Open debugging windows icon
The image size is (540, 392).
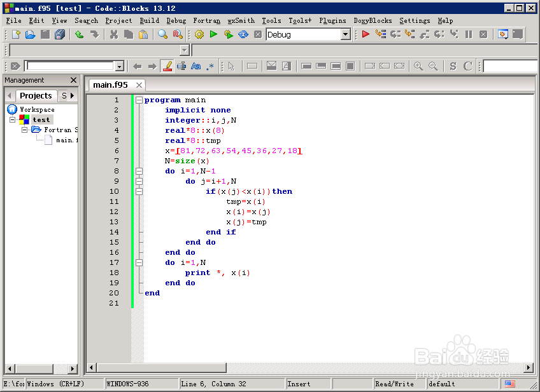[x=503, y=34]
